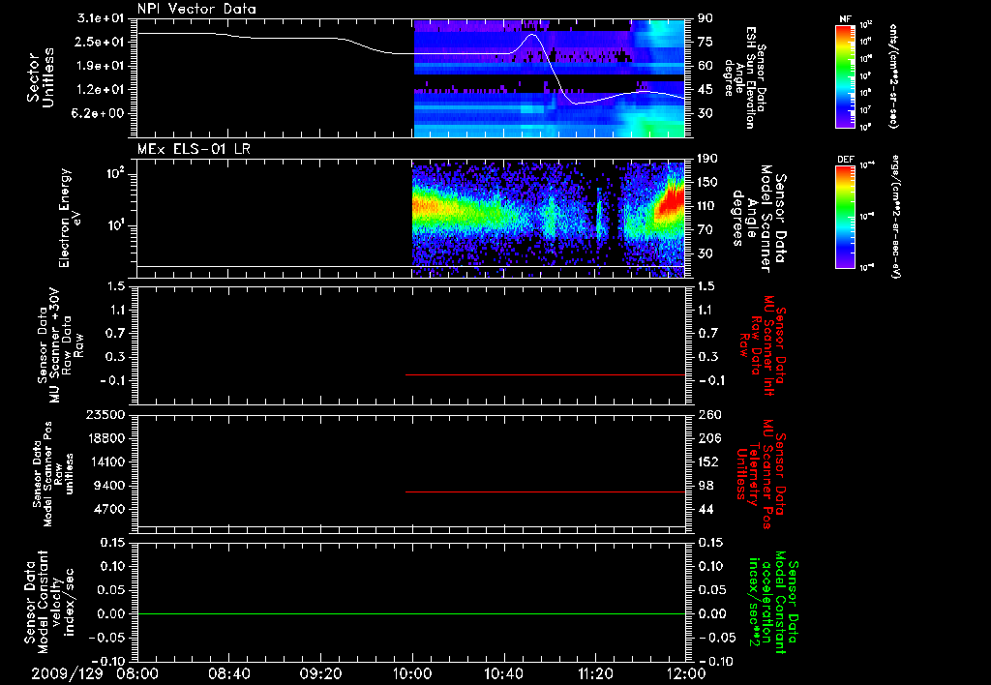Click the red 'MU Scanner Int Raw Data' label
The width and height of the screenshot is (991, 685).
[761, 345]
